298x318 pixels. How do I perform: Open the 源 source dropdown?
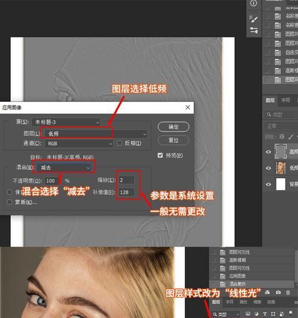66,122
